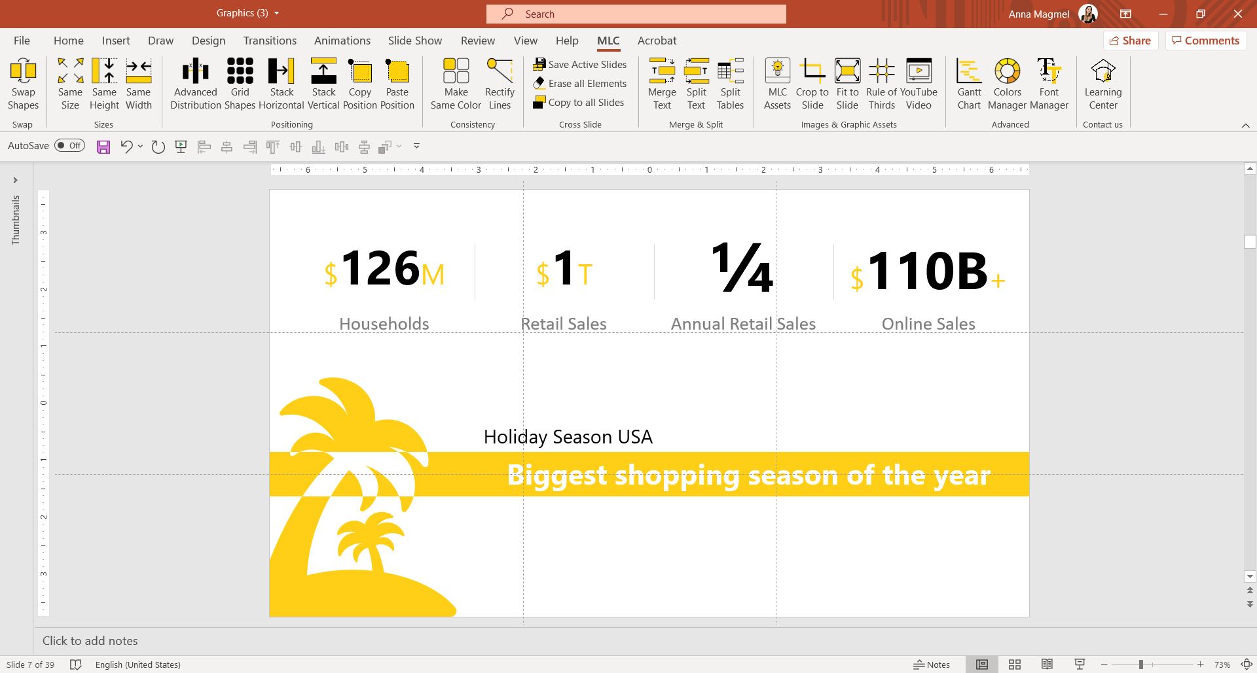This screenshot has width=1257, height=673.
Task: Open the YouTube Video tool
Action: click(x=919, y=71)
